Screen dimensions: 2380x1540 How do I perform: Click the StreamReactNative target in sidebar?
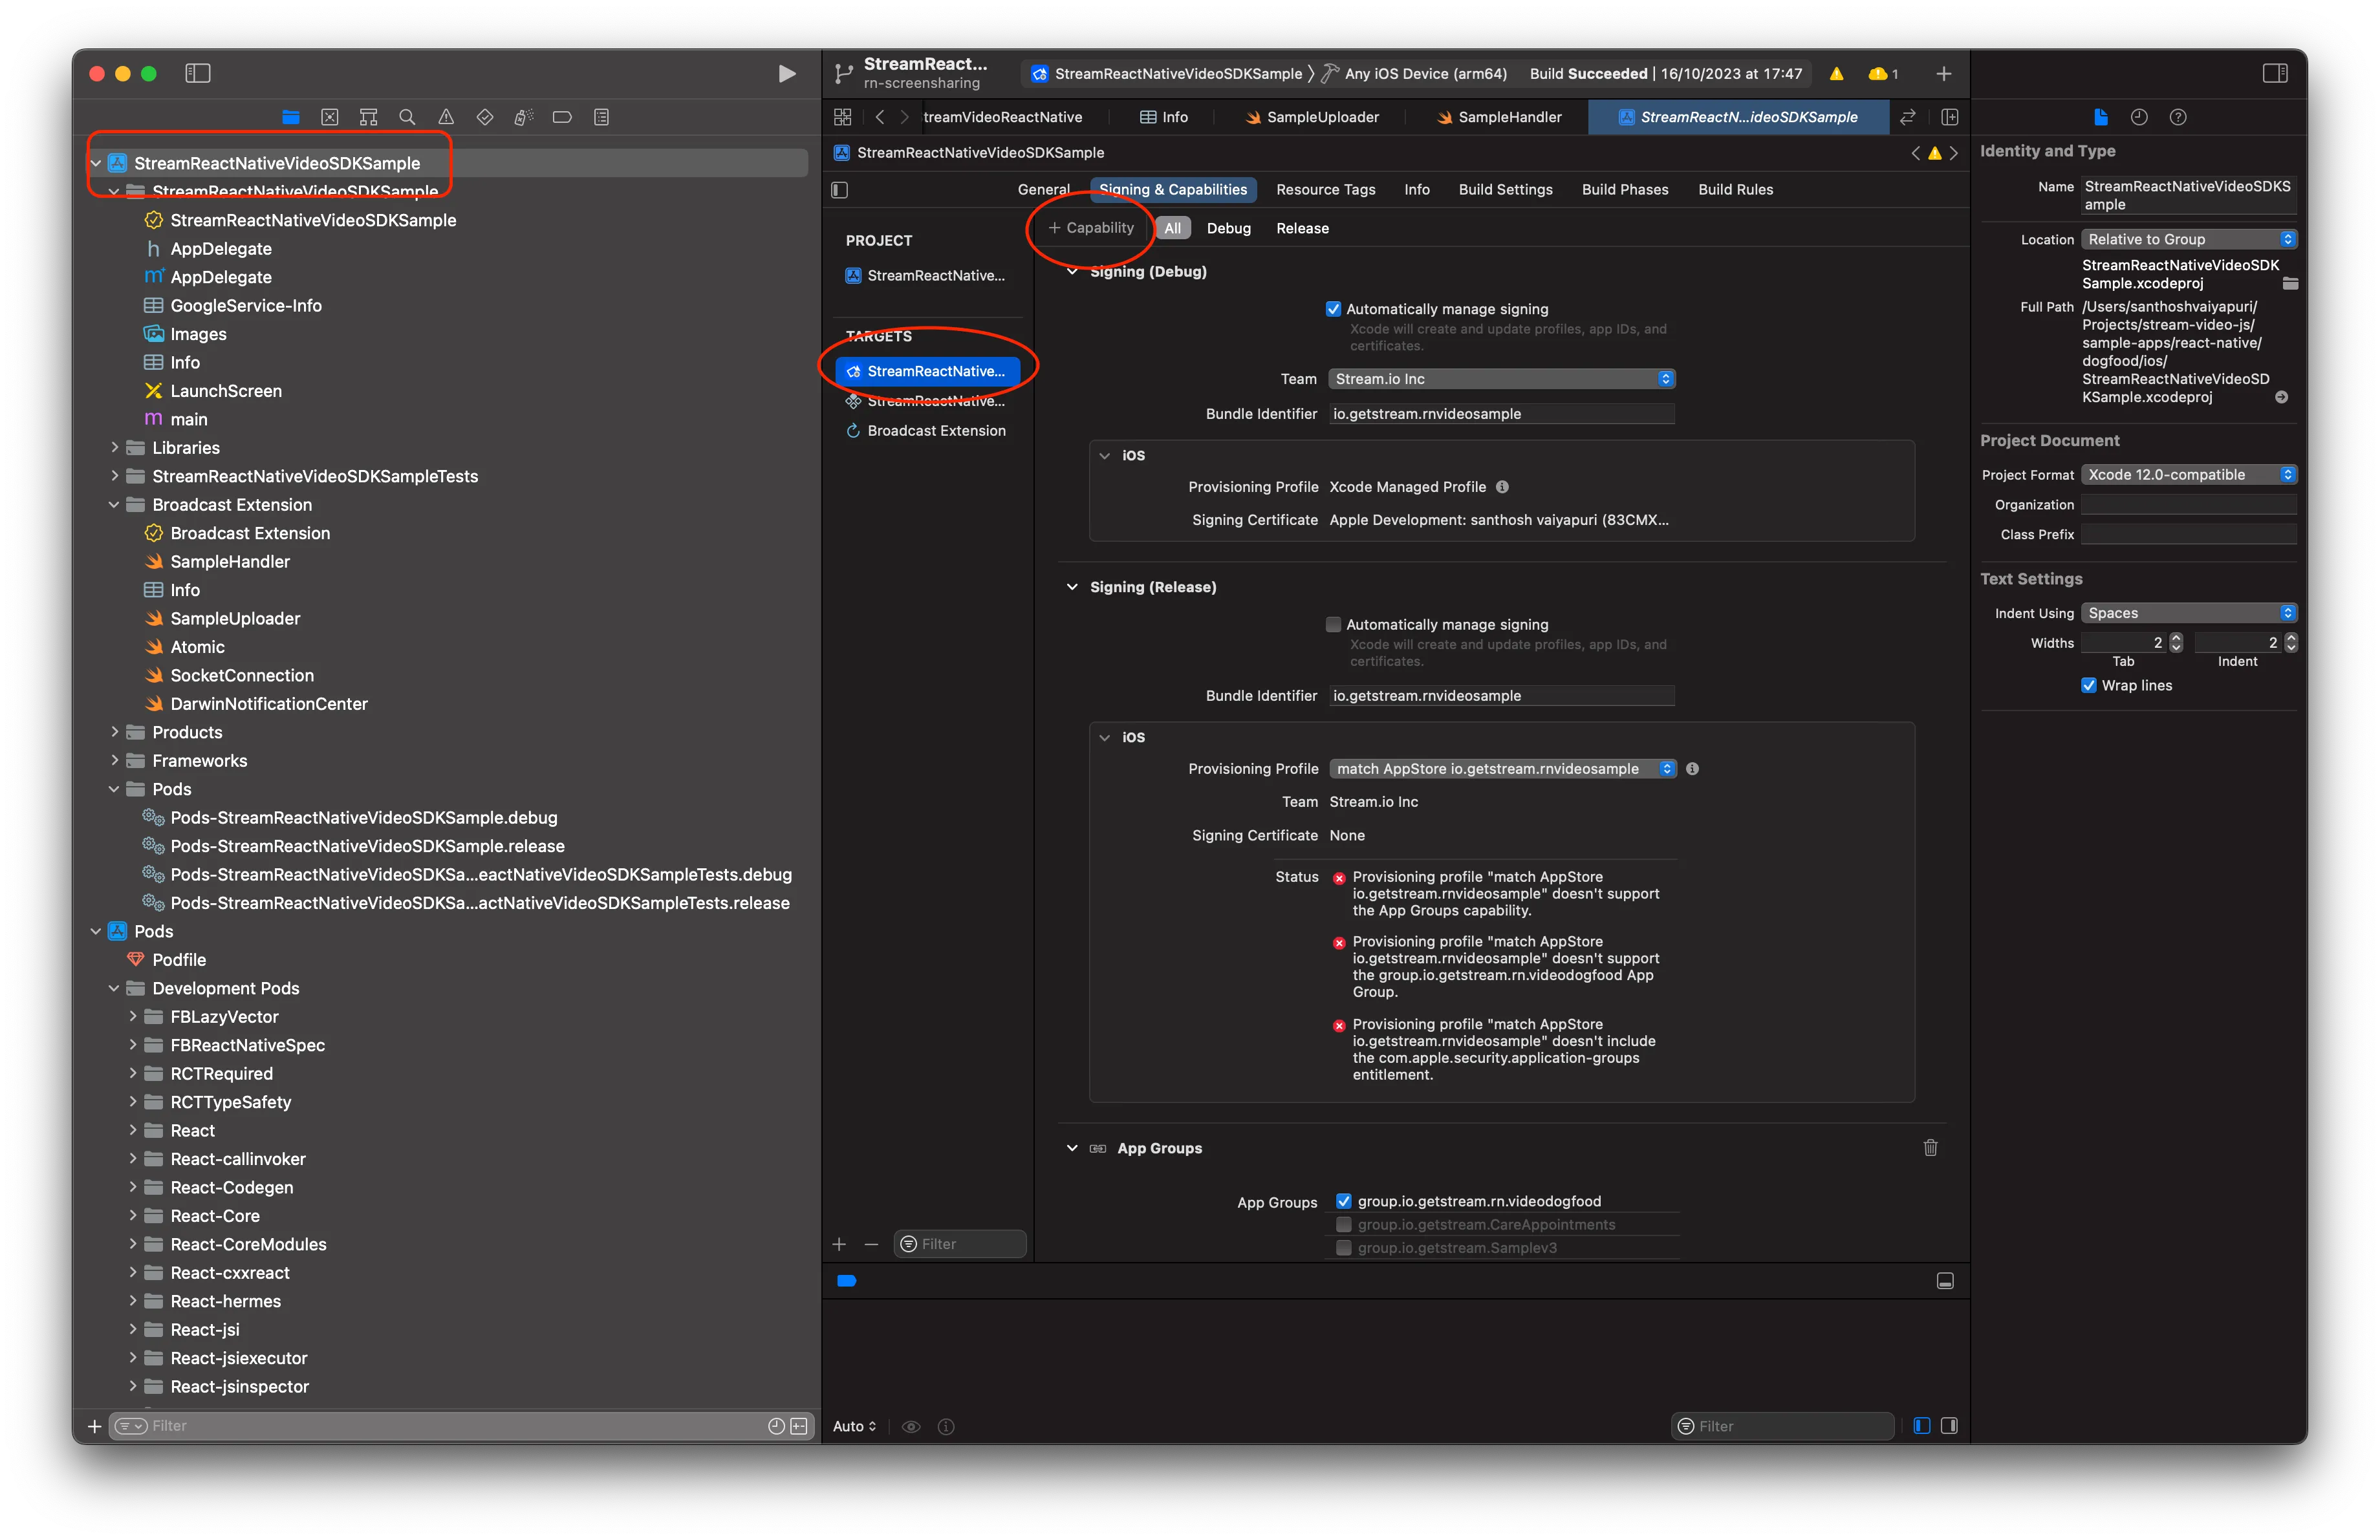point(930,369)
